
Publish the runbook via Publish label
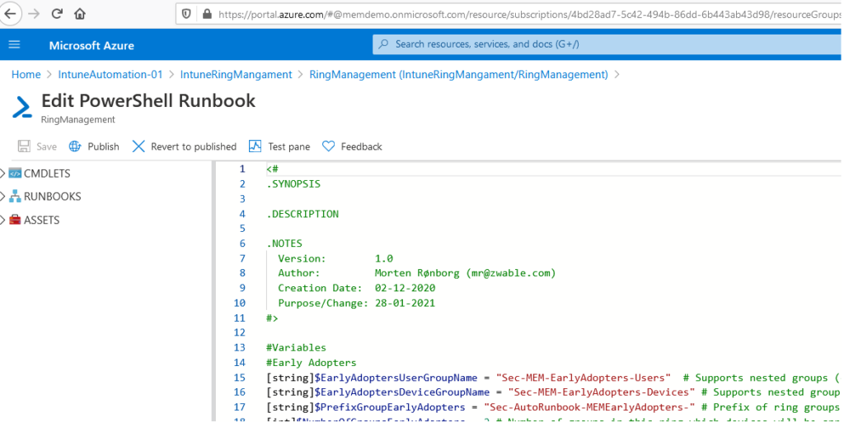pos(103,146)
